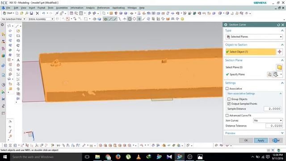Select the Line tool in curve toolbar

coord(17,26)
